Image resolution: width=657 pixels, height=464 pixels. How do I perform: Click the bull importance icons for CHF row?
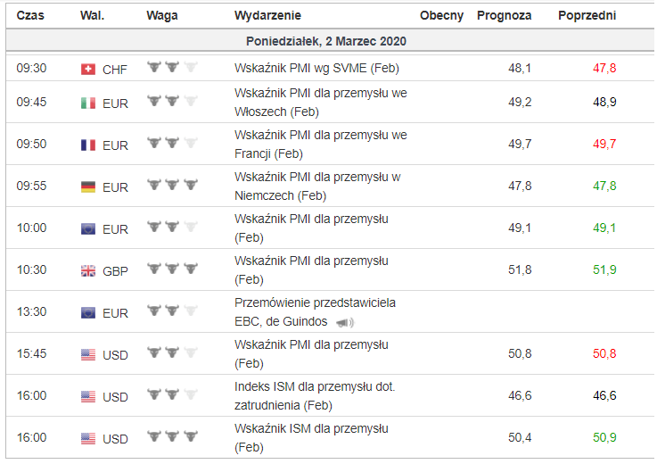(x=173, y=67)
